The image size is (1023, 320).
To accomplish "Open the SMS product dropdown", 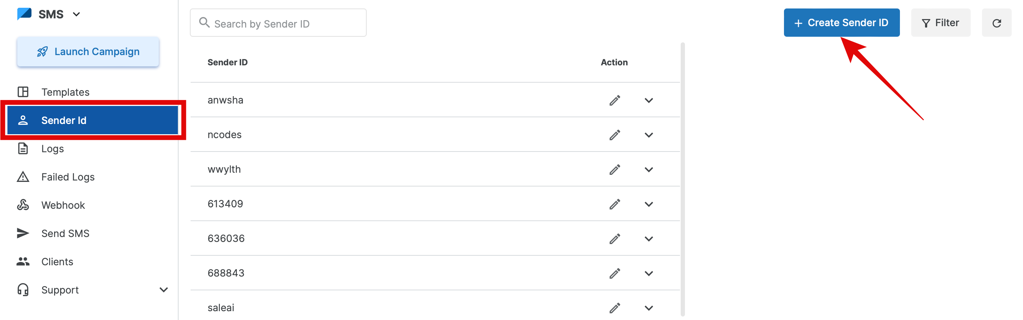I will click(x=76, y=14).
